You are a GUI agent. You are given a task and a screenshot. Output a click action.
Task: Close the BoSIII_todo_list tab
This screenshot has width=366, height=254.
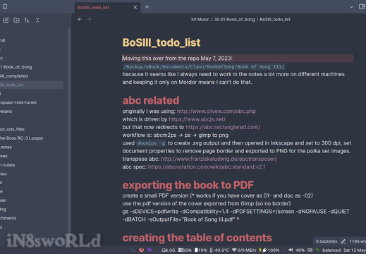135,7
